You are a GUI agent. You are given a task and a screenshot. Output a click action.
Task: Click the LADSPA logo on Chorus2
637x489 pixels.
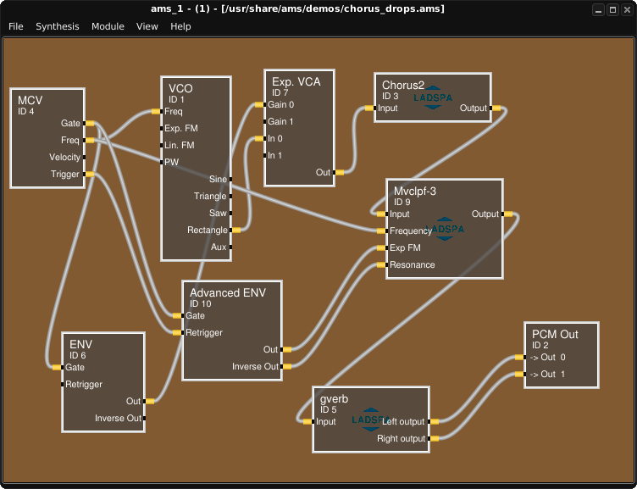coord(433,97)
